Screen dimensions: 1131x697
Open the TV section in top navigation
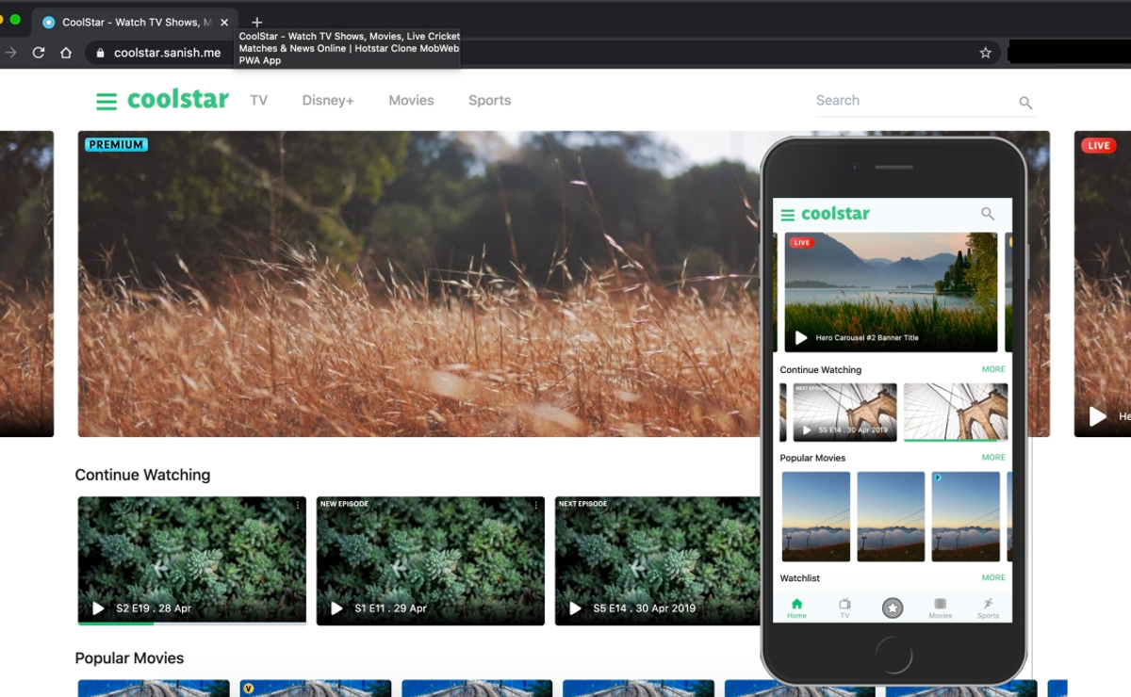click(x=259, y=100)
